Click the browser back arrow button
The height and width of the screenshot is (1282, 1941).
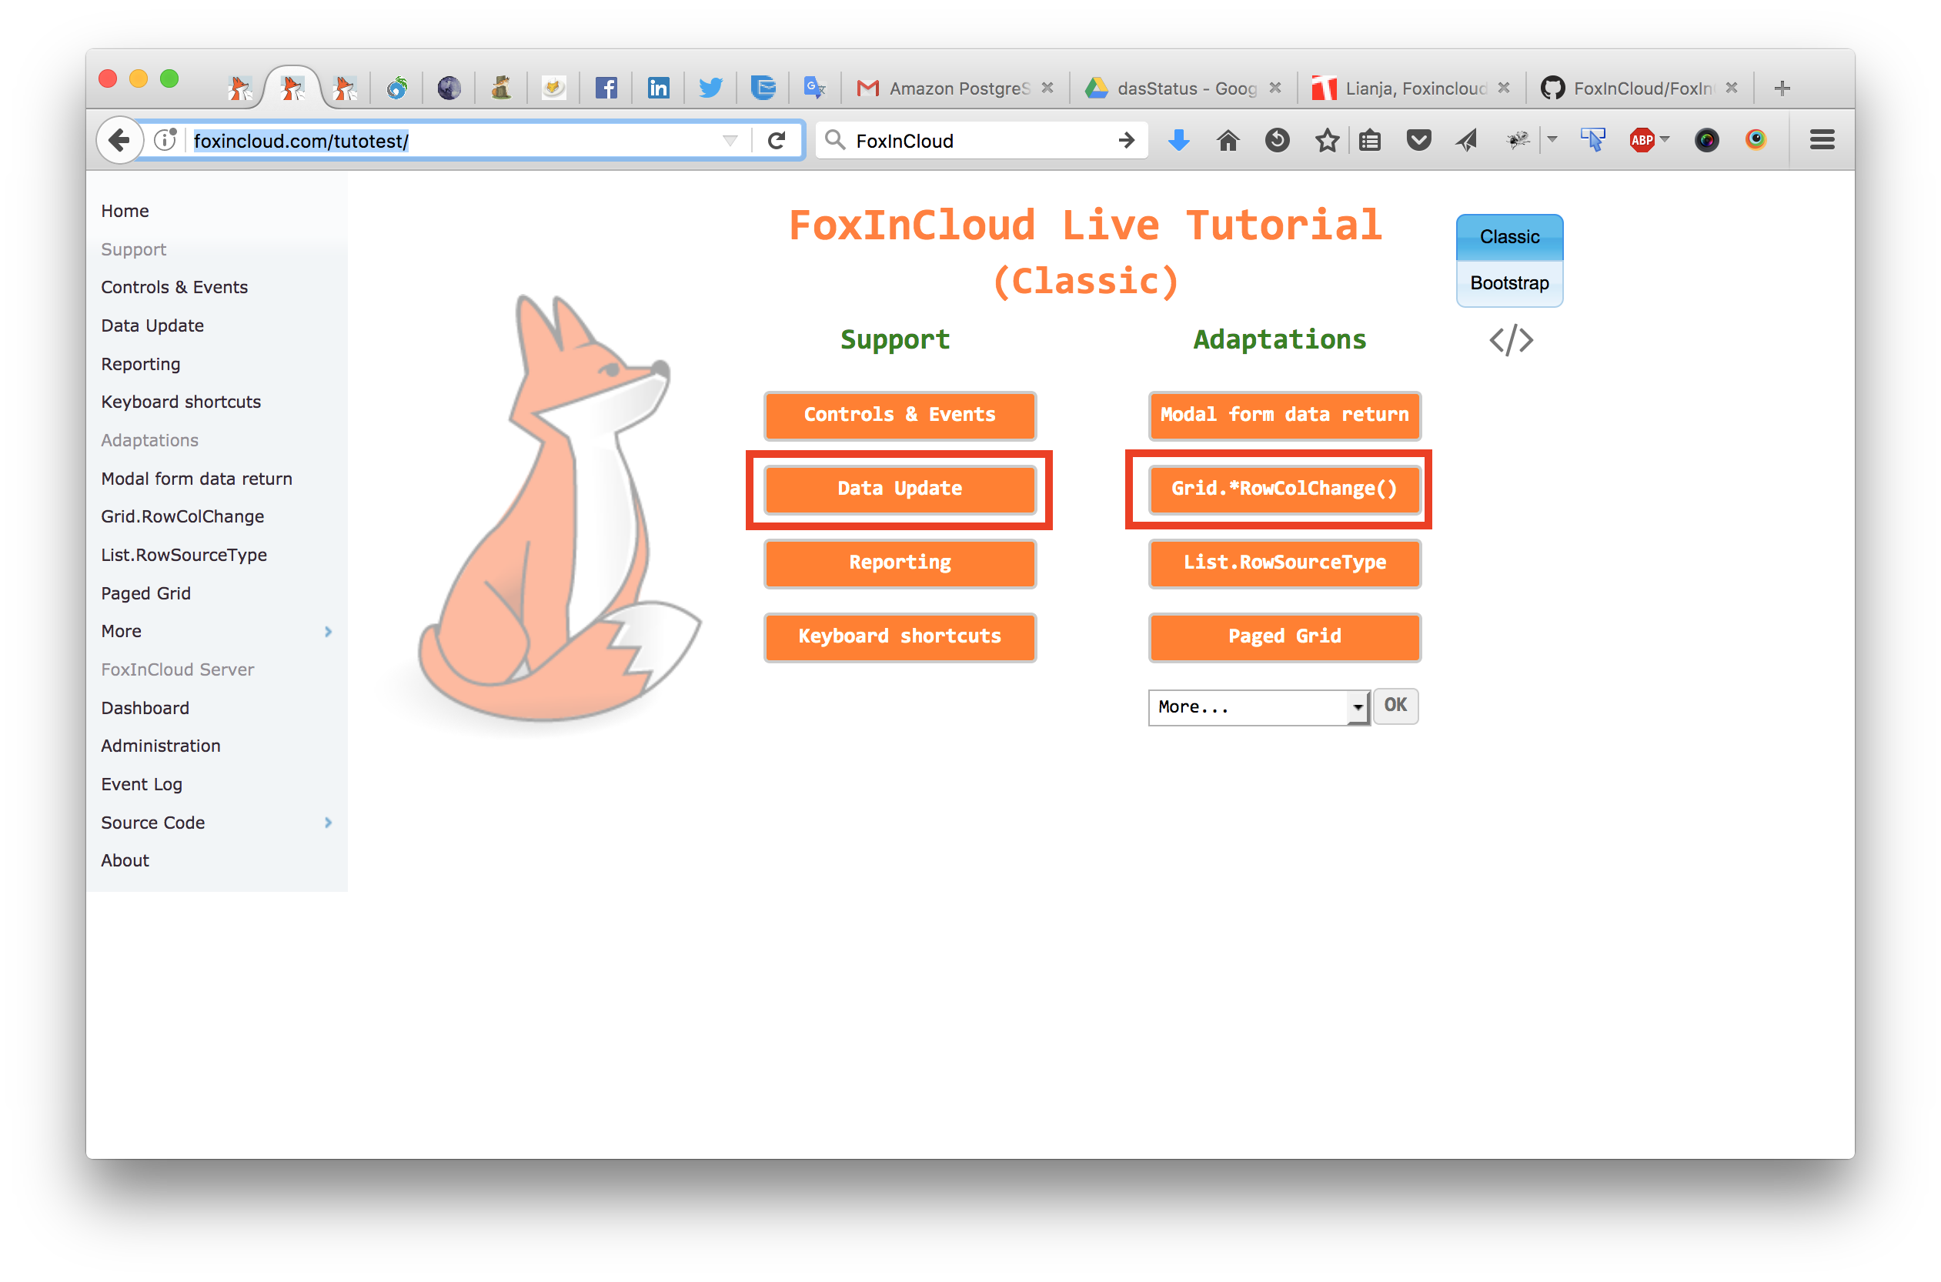click(x=119, y=141)
